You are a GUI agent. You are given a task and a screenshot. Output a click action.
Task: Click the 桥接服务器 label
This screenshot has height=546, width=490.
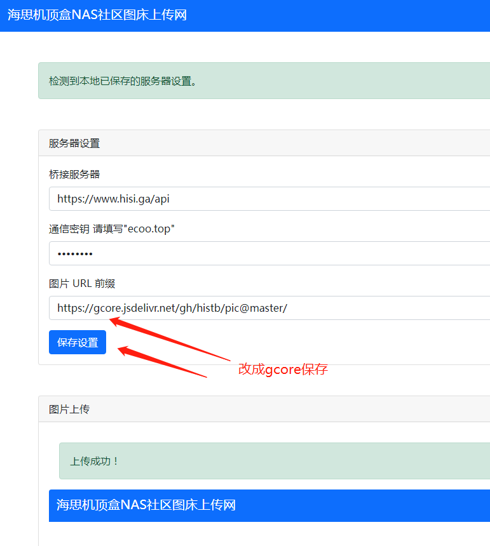point(74,174)
